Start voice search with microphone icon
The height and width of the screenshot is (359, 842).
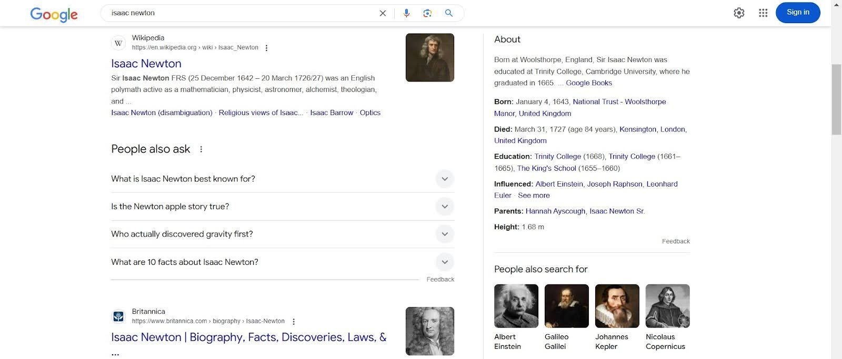406,13
